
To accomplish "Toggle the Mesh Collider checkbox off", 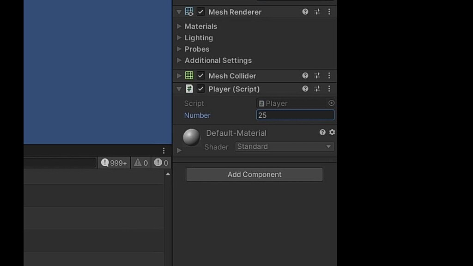I will 201,75.
